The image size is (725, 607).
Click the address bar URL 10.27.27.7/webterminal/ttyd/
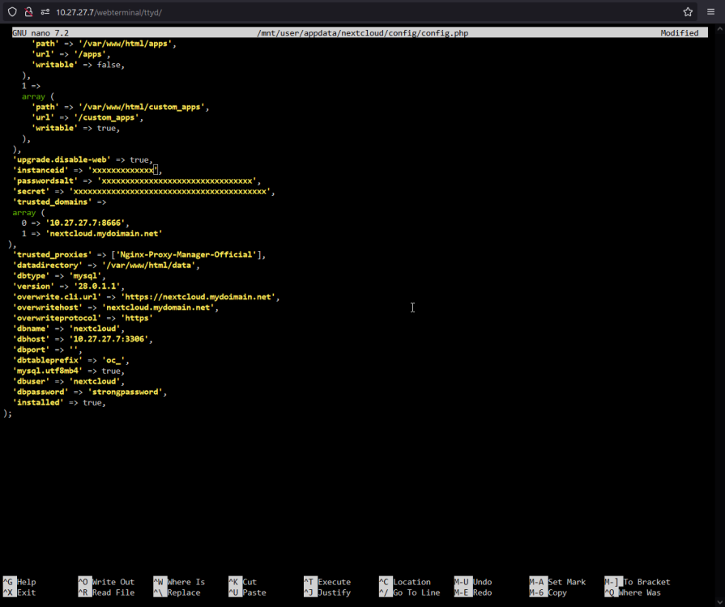tap(109, 12)
